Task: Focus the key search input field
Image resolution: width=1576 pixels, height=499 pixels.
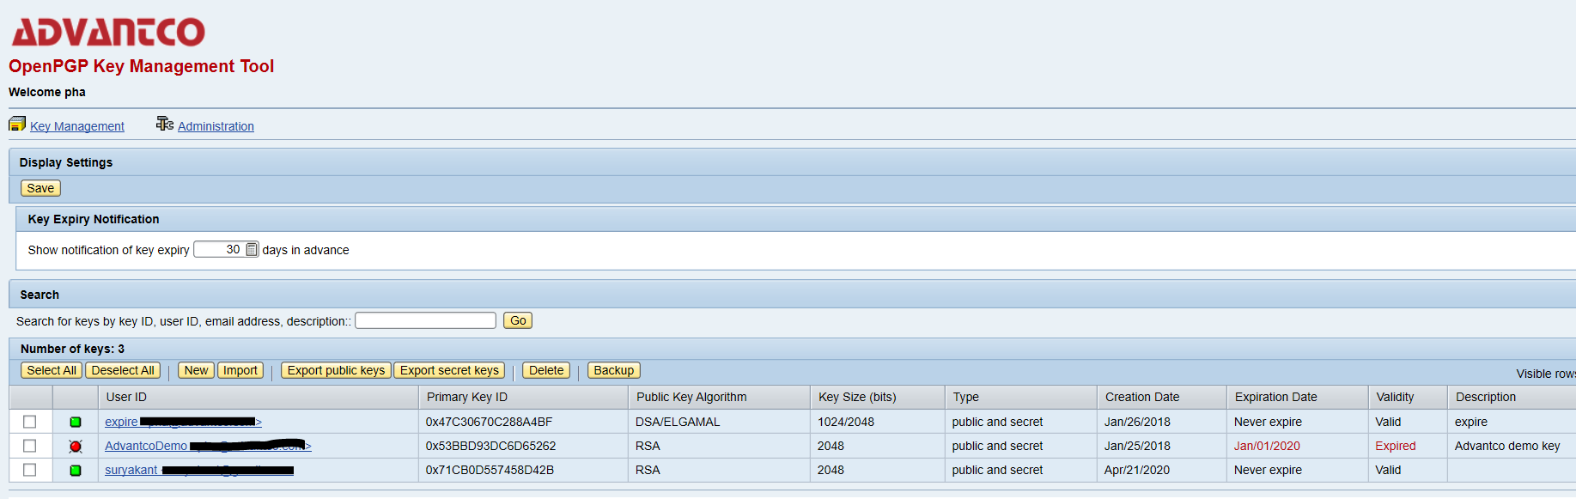Action: tap(425, 320)
